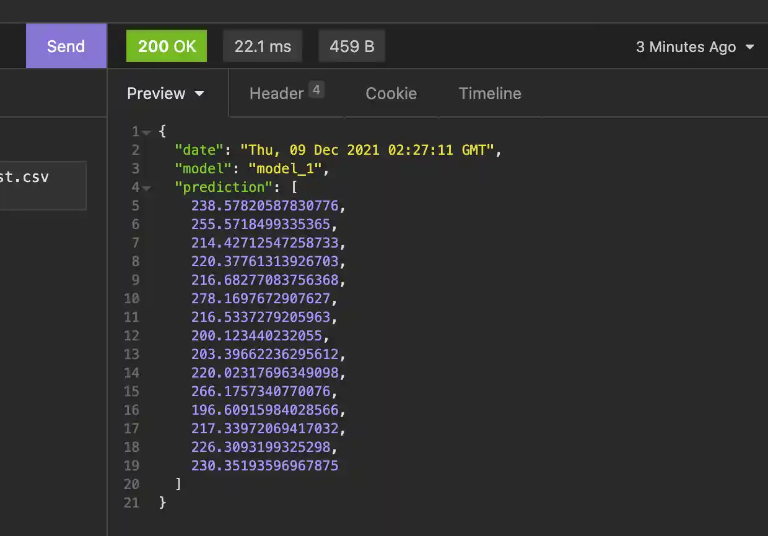Open the Cookie tab
Image resolution: width=768 pixels, height=536 pixels.
pyautogui.click(x=391, y=93)
